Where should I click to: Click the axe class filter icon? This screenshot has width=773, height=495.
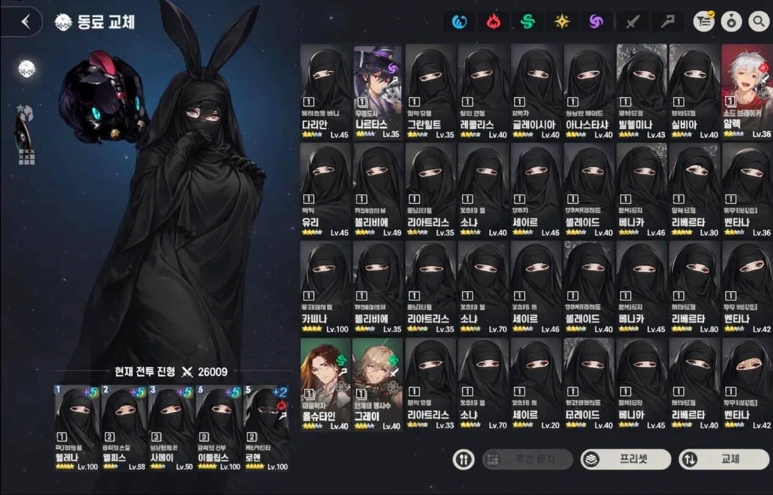[x=667, y=22]
